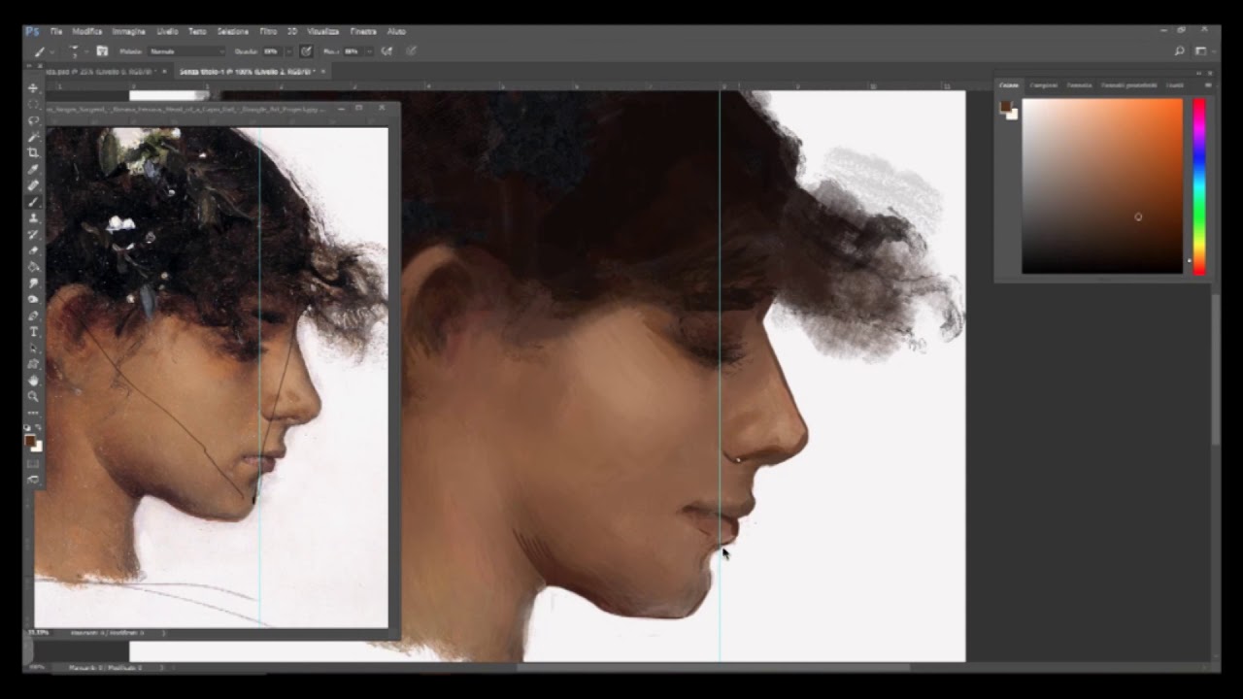Screen dimensions: 1243x699
Task: Click the foreground swatch in Color panel
Action: (x=1007, y=106)
